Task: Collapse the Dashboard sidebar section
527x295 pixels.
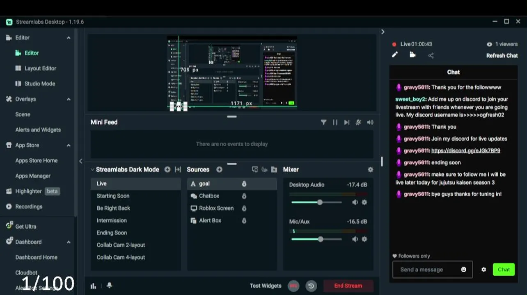Action: tap(69, 242)
